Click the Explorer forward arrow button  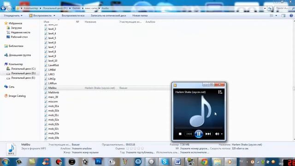click(x=9, y=8)
